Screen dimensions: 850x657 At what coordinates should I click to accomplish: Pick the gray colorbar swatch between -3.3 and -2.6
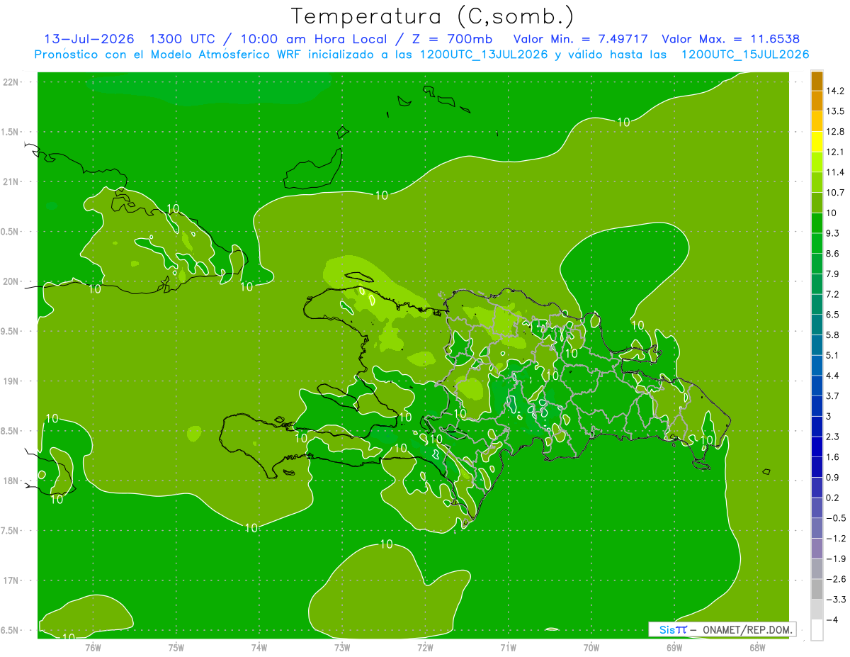click(817, 589)
